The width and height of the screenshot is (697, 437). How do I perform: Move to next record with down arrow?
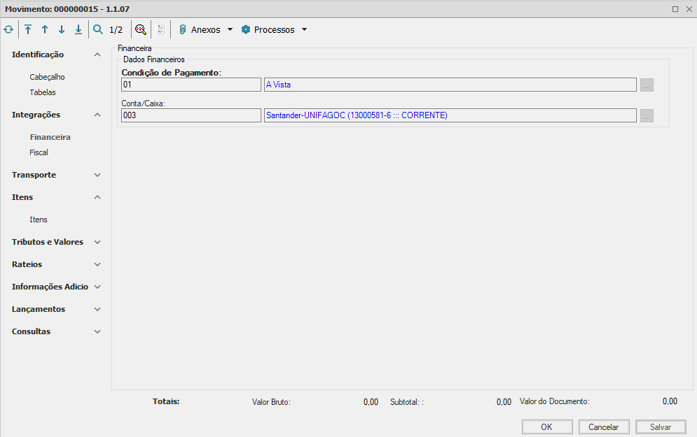coord(62,30)
